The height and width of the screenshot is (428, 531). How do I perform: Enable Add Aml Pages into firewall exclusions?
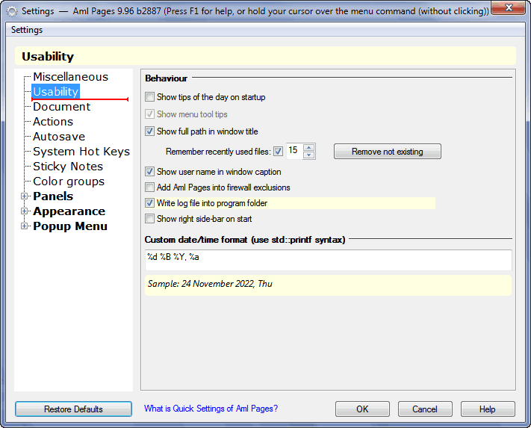[x=149, y=187]
